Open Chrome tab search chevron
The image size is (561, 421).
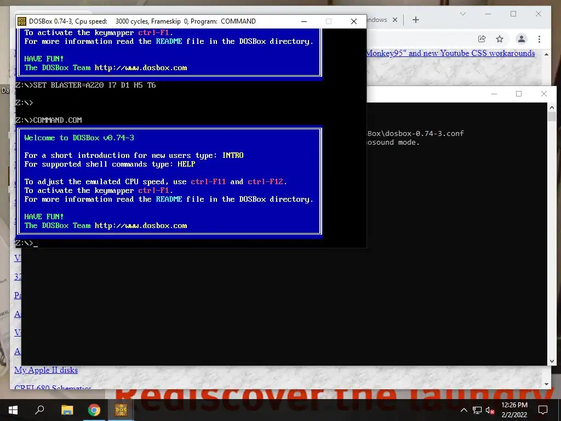462,14
